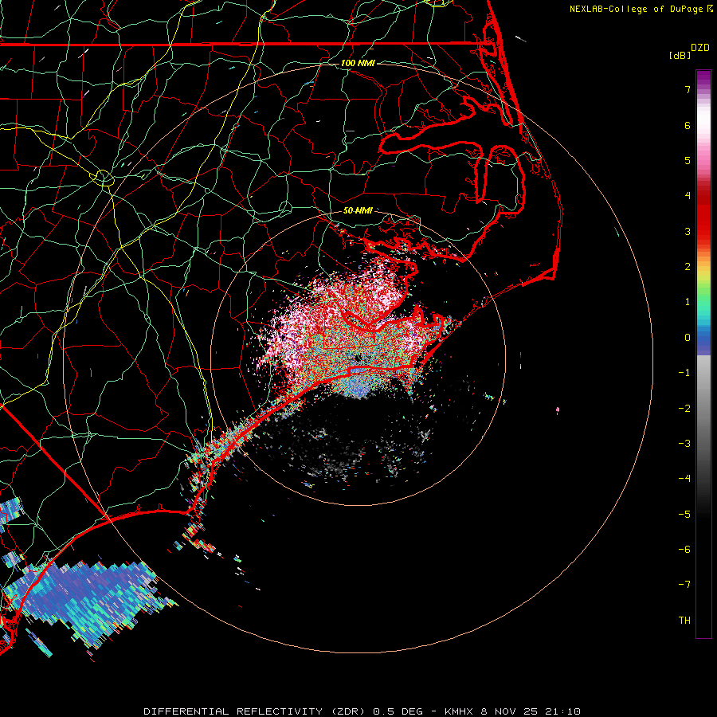Click the -7 tick on color scale
Image resolution: width=717 pixels, height=717 pixels.
click(x=684, y=585)
